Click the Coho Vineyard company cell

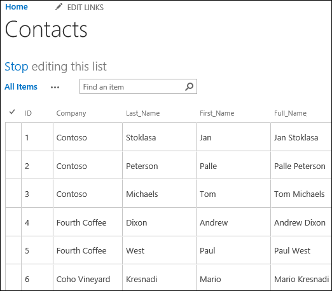tap(88, 278)
